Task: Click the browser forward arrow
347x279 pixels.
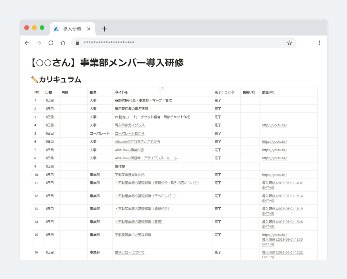Action: tap(39, 43)
